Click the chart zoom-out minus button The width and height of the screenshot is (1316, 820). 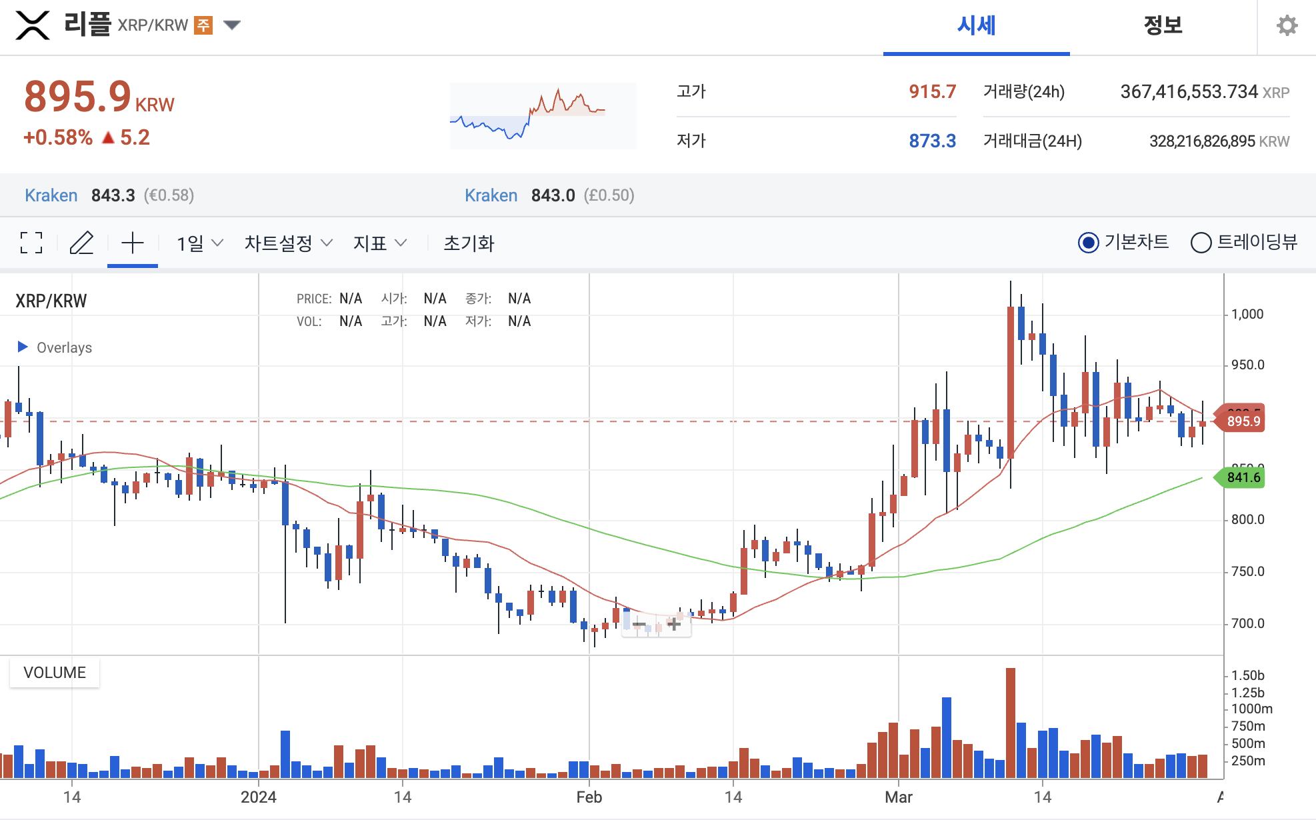(x=639, y=624)
